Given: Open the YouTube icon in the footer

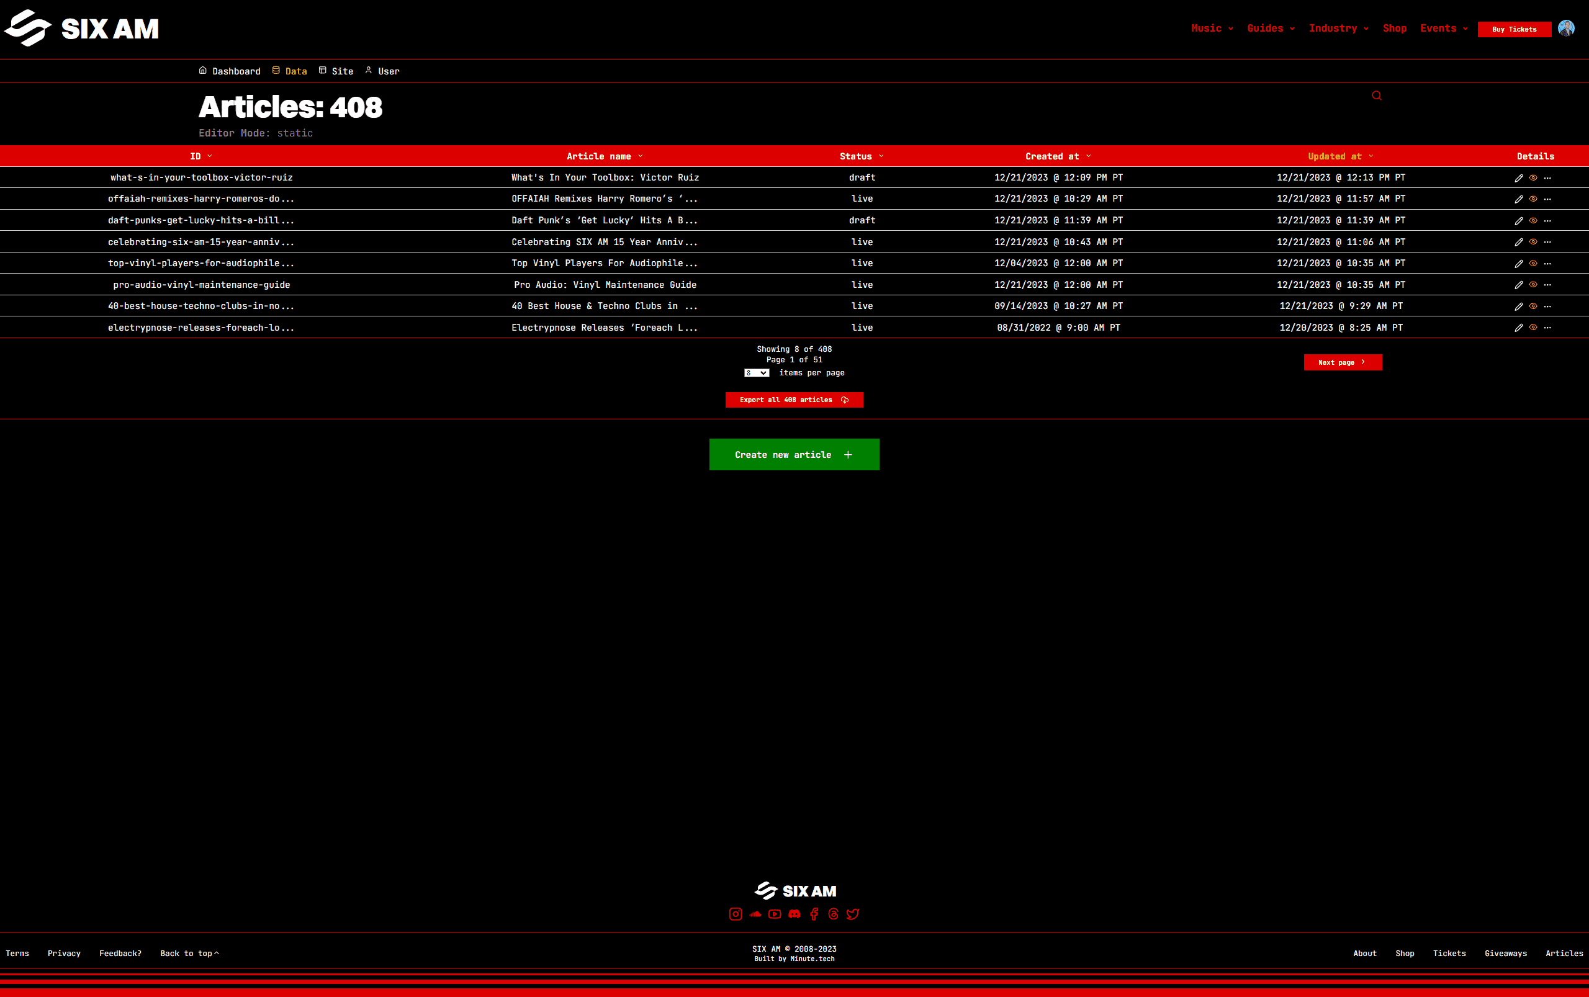Looking at the screenshot, I should coord(775,914).
